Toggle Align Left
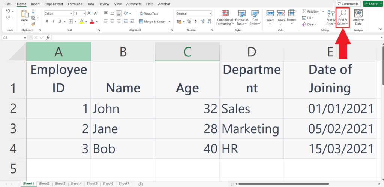This screenshot has width=384, height=187. [x=105, y=21]
